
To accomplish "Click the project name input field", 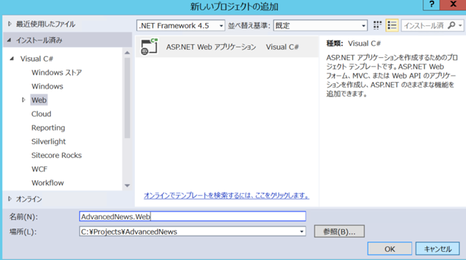I will (x=192, y=217).
